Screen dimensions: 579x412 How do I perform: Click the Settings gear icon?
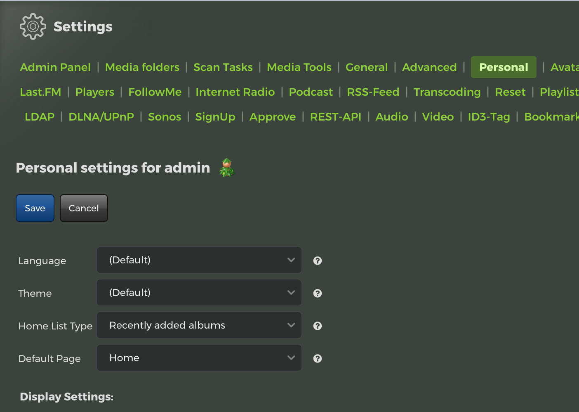coord(33,26)
